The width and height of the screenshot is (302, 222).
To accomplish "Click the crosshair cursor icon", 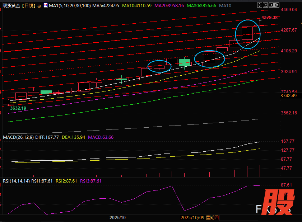I will click(260, 5).
